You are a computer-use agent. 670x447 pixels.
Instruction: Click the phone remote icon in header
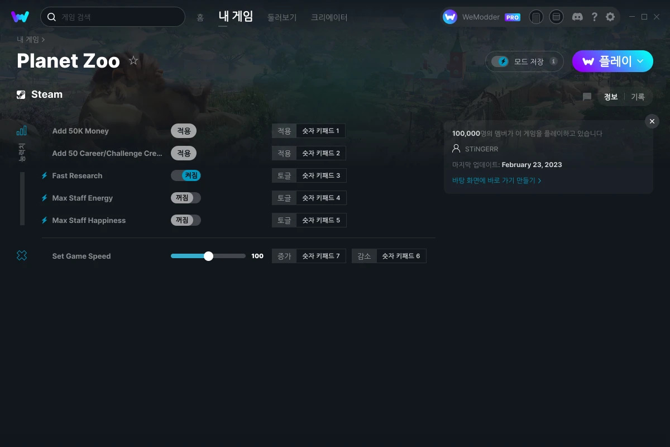pyautogui.click(x=536, y=17)
